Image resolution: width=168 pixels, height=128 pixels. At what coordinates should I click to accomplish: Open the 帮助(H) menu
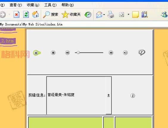point(68,5)
